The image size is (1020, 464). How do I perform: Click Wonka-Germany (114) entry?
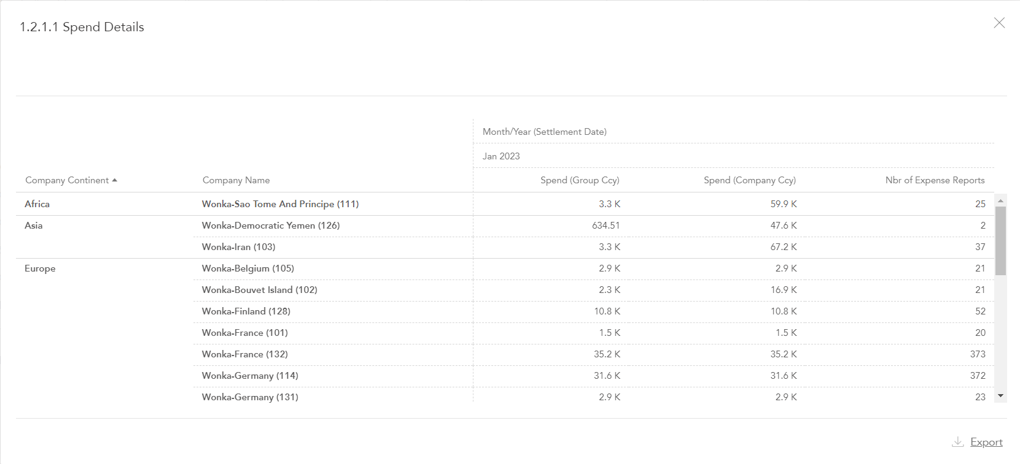pyautogui.click(x=250, y=376)
